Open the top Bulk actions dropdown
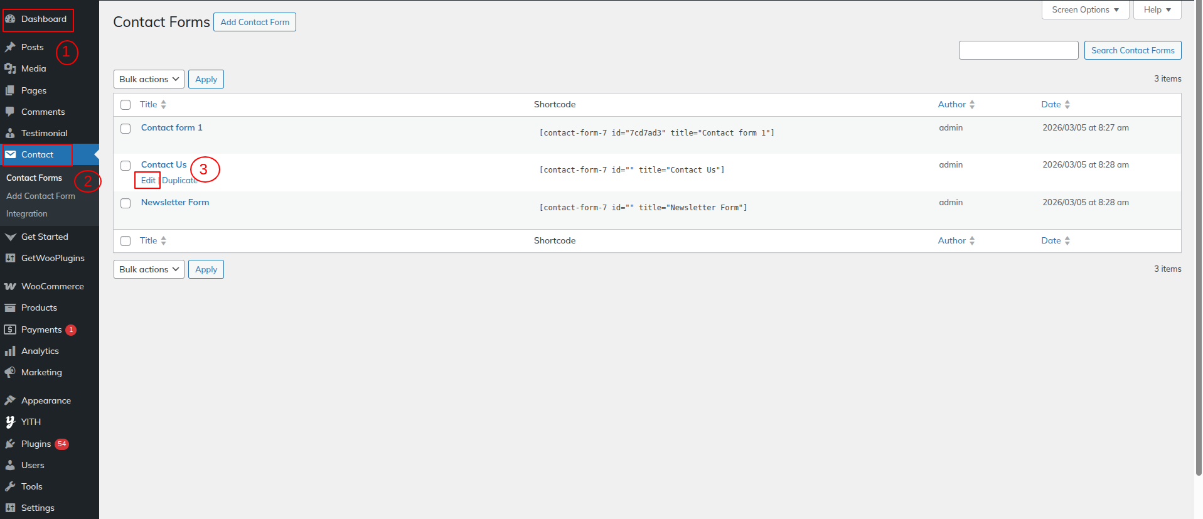The image size is (1203, 519). click(149, 79)
